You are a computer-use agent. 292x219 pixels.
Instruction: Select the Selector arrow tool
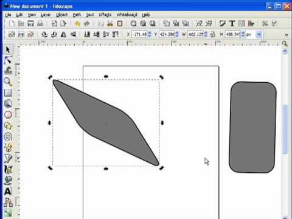[8, 49]
